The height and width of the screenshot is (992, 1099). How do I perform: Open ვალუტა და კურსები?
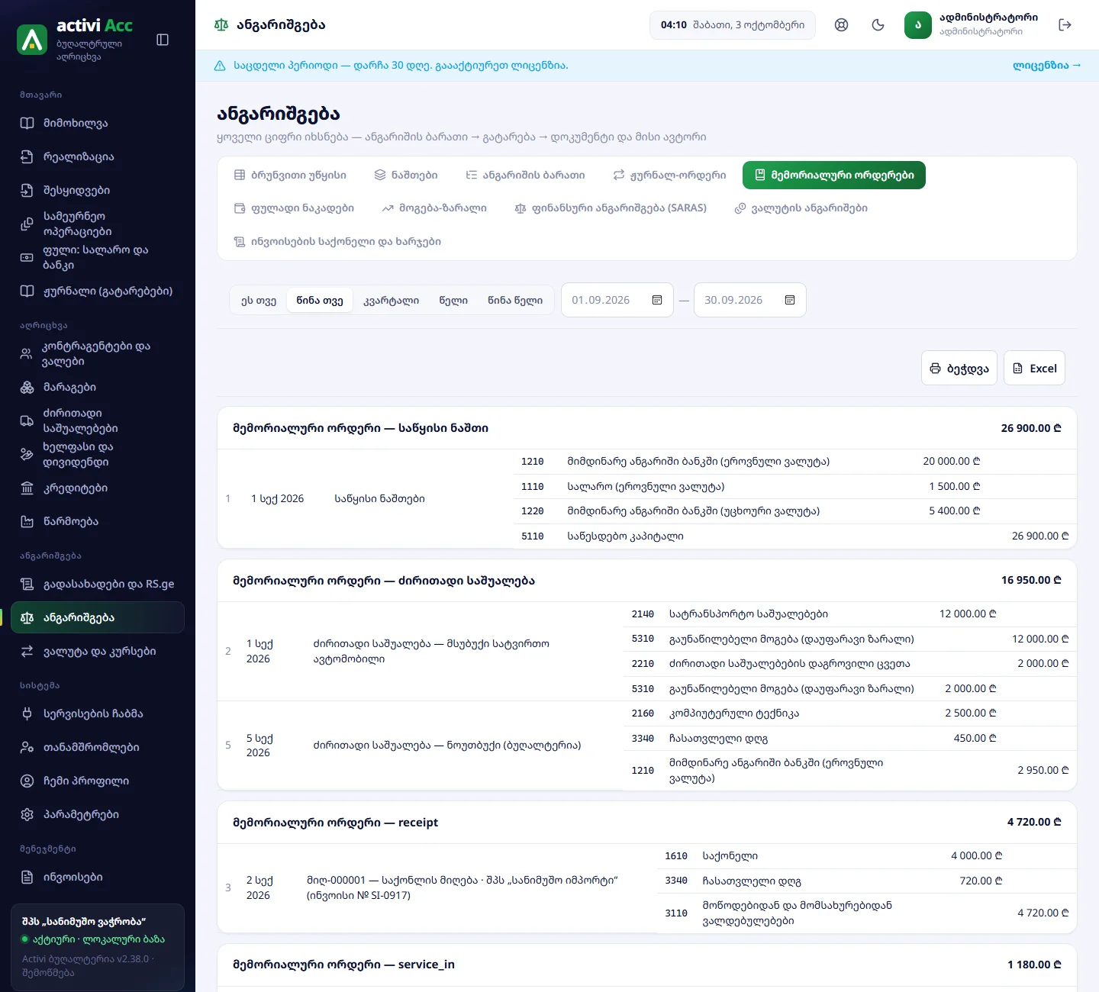(x=98, y=651)
